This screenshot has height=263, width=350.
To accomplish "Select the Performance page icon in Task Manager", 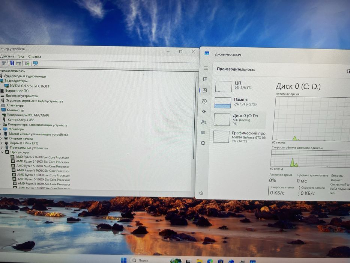I will point(205,90).
